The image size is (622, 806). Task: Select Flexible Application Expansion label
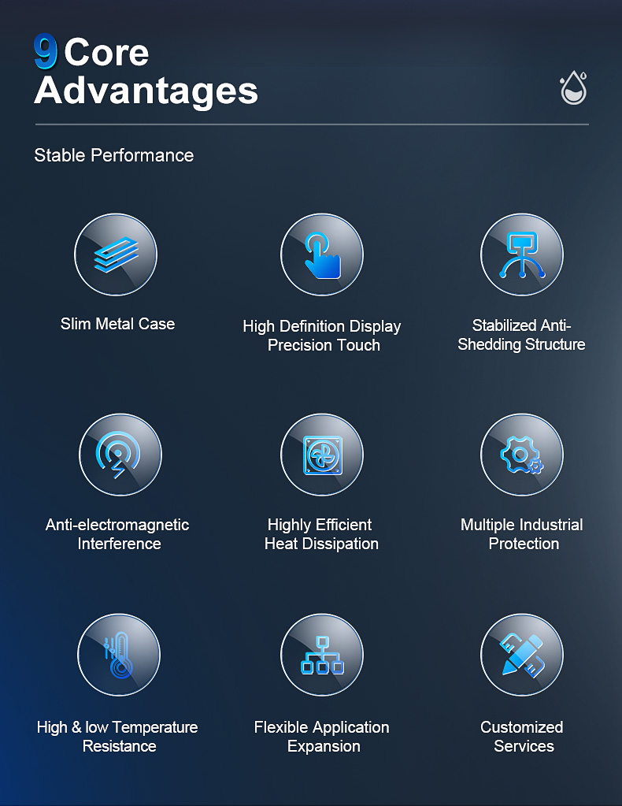[322, 736]
